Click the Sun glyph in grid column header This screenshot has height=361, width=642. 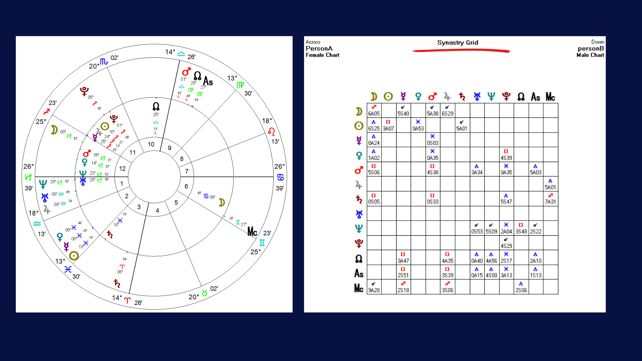click(x=388, y=97)
